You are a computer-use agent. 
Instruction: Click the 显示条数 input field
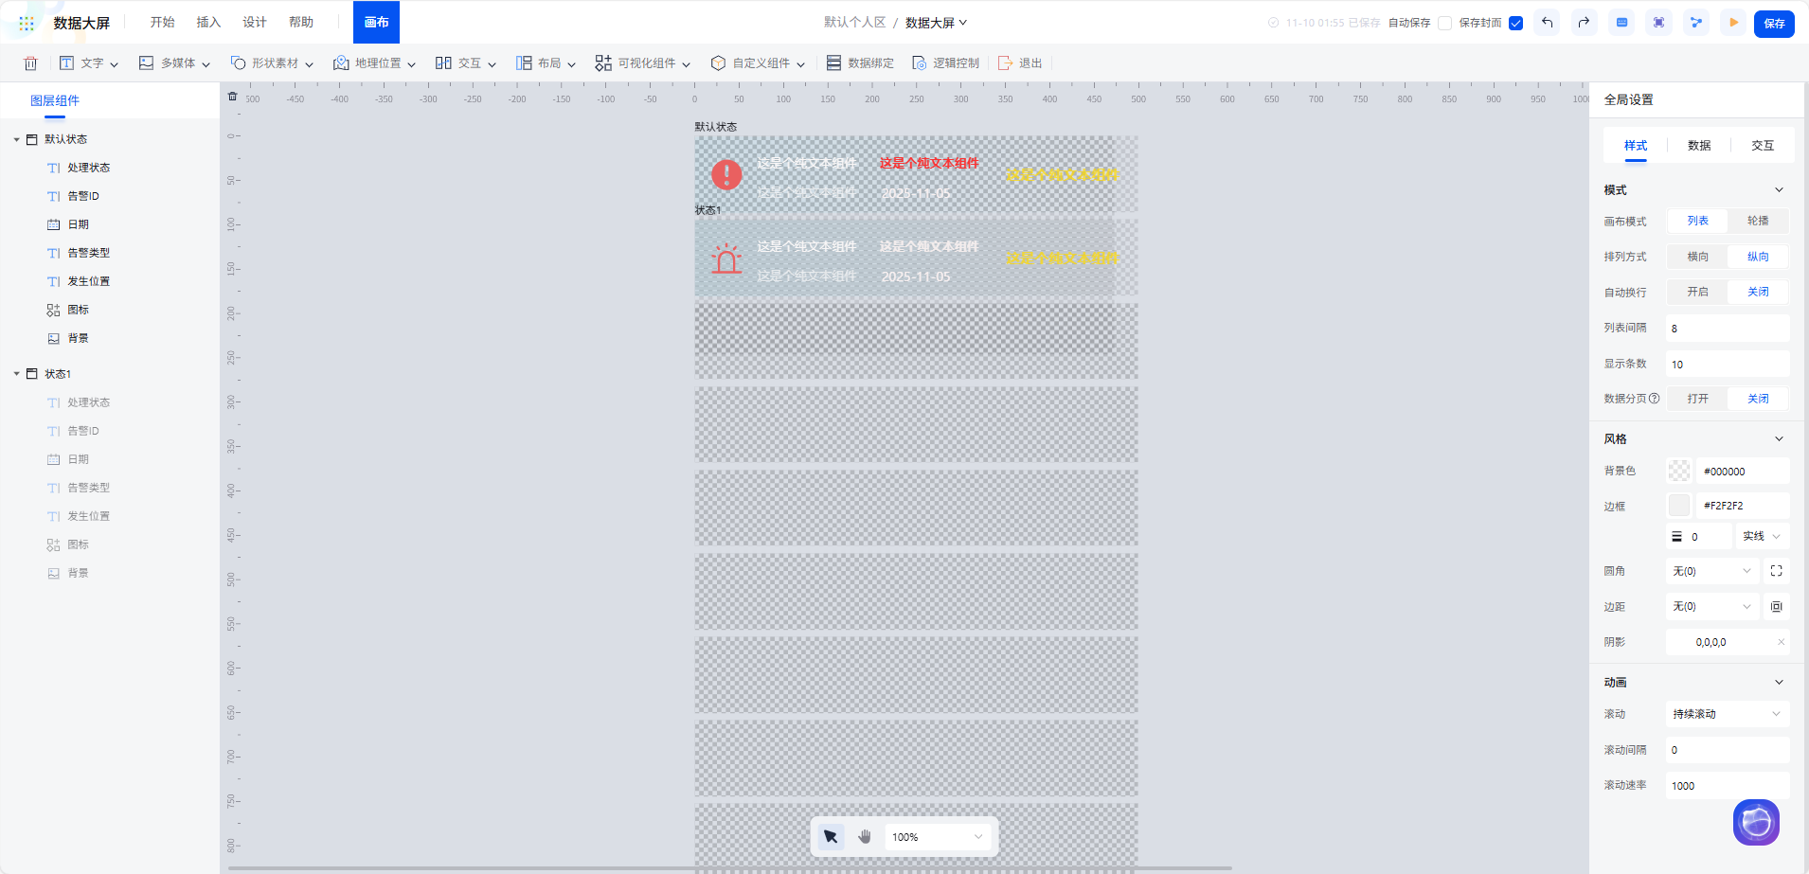(x=1727, y=365)
